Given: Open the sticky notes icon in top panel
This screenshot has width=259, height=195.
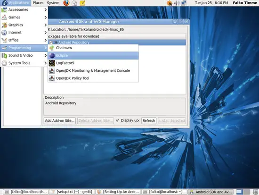Looking at the screenshot, I should 82,3.
